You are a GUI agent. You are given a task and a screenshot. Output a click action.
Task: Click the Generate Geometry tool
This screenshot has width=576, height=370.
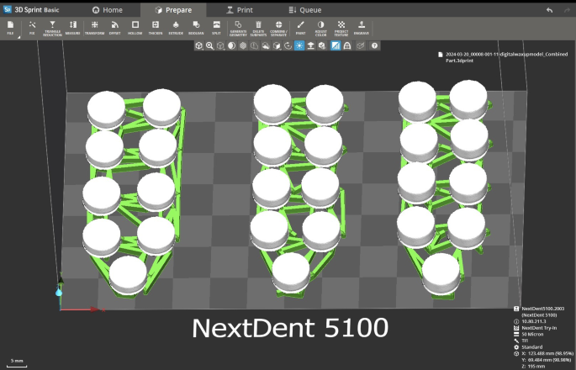238,28
